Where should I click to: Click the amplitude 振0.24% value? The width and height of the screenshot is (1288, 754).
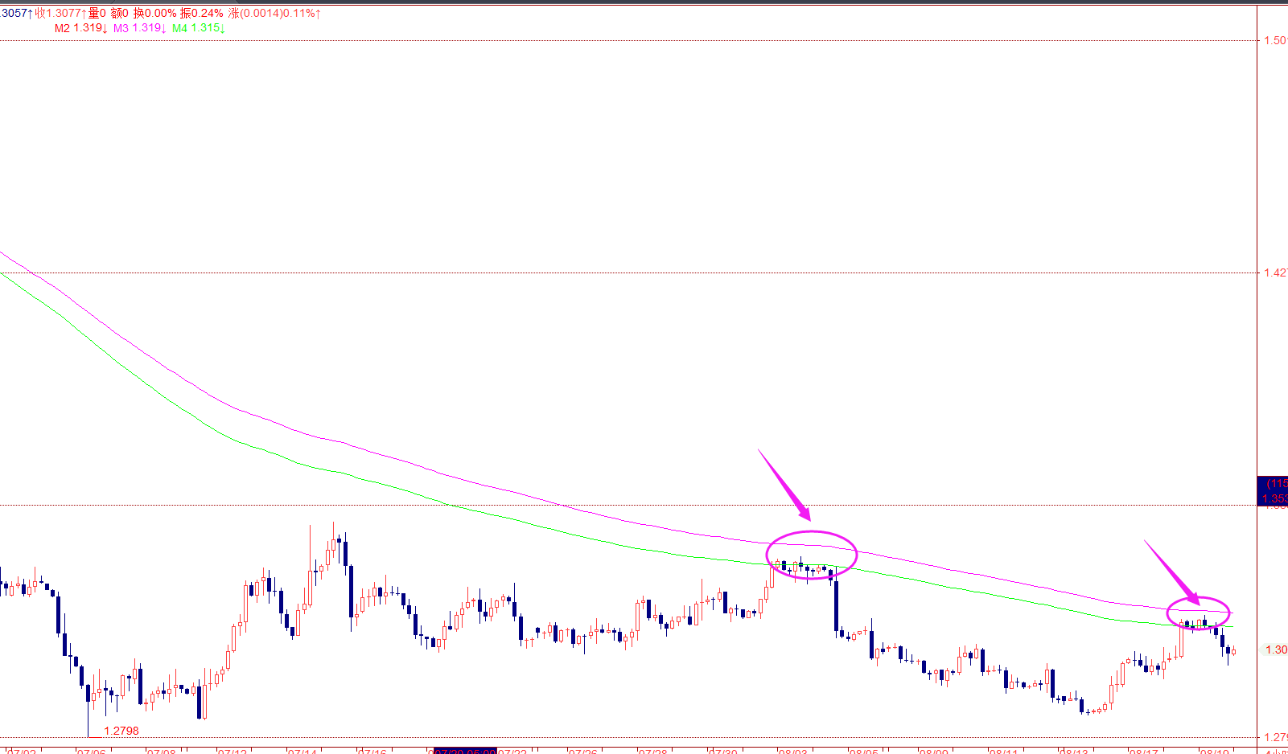tap(202, 14)
